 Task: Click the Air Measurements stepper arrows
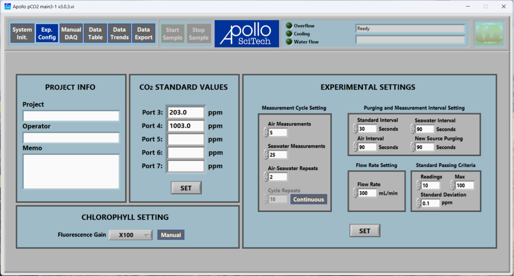(265, 133)
